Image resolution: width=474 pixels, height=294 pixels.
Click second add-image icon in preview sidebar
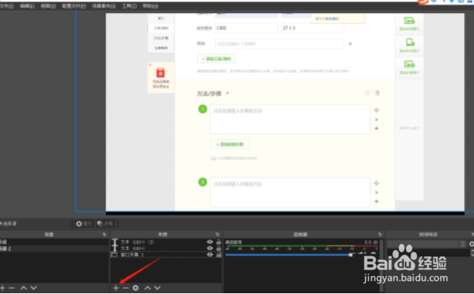[409, 42]
